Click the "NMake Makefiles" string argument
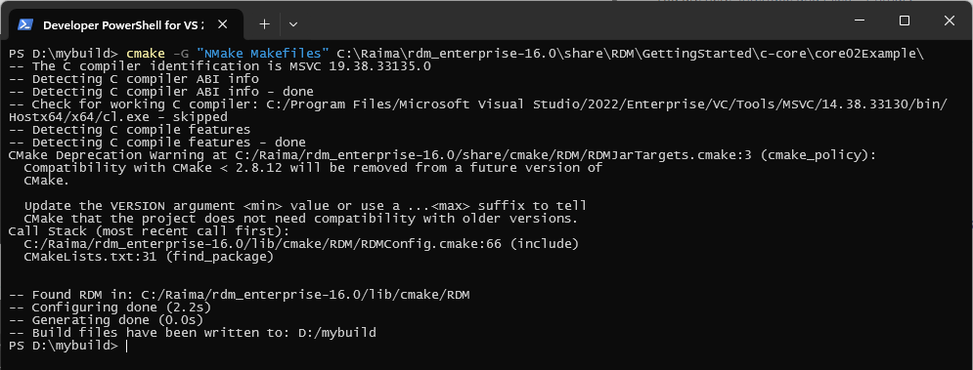Image resolution: width=973 pixels, height=370 pixels. [x=262, y=54]
